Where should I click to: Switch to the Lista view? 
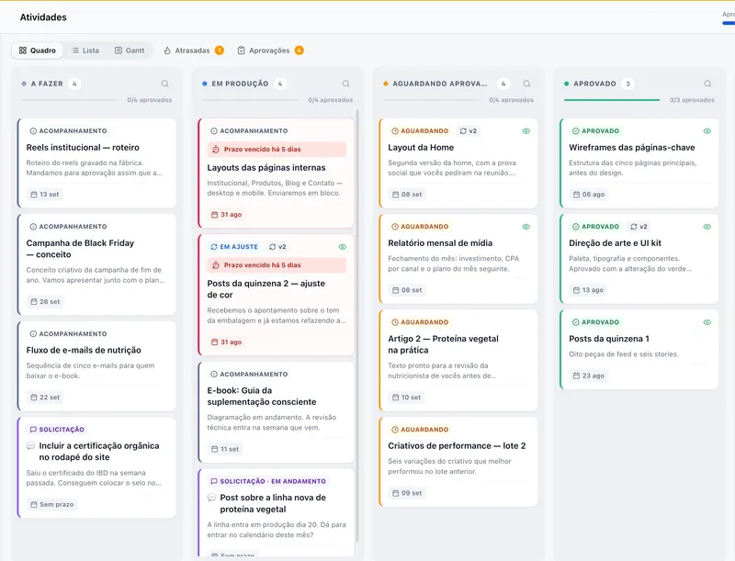[x=85, y=50]
